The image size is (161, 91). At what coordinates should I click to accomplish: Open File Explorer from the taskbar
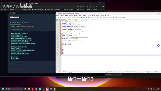pos(29,89)
